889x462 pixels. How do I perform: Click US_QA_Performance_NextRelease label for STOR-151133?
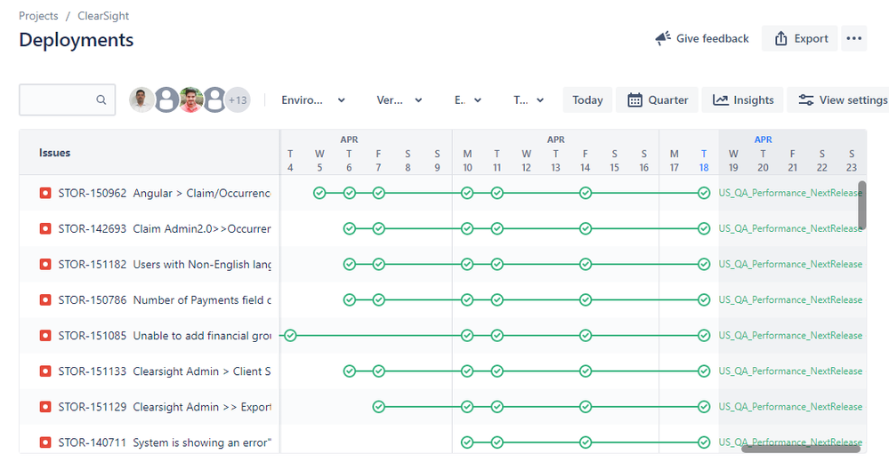tap(790, 371)
